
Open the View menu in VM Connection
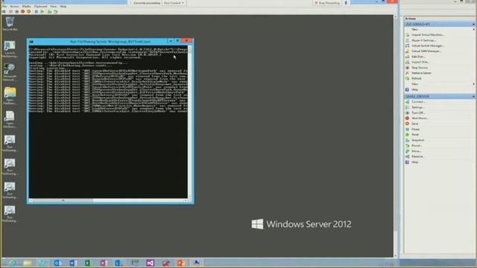53,7
